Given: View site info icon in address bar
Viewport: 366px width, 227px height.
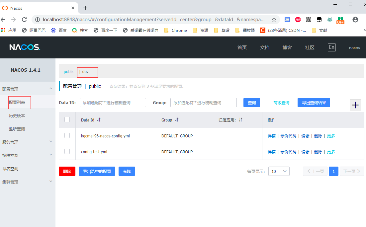Looking at the screenshot, I should [37, 20].
